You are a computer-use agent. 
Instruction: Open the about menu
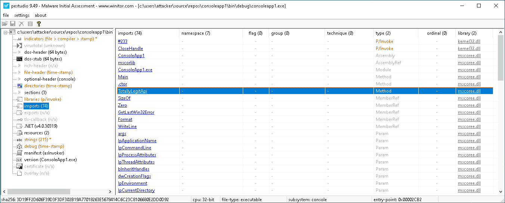pos(40,15)
